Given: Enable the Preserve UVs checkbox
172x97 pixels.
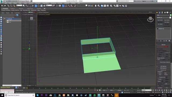Looking at the screenshot, I should [158, 77].
